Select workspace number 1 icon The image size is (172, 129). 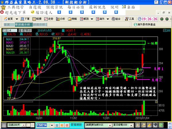click(x=59, y=12)
